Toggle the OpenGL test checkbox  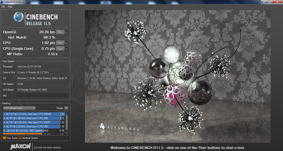[x=67, y=32]
